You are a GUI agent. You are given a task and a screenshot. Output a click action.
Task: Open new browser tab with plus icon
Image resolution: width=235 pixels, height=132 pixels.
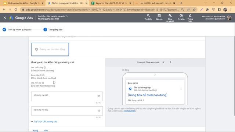(181, 3)
